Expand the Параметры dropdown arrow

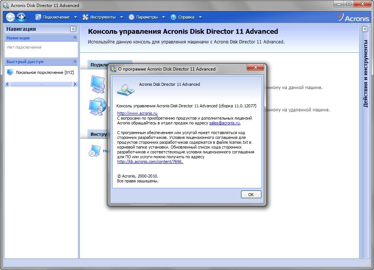coord(164,17)
